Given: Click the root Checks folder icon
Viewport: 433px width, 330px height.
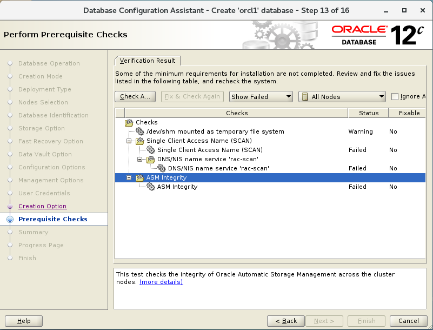Looking at the screenshot, I should click(x=129, y=122).
